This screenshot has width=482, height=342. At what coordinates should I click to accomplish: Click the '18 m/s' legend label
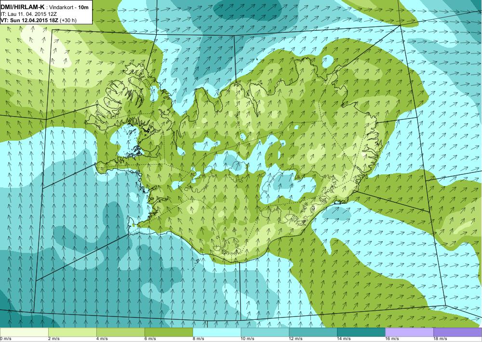[x=440, y=339]
